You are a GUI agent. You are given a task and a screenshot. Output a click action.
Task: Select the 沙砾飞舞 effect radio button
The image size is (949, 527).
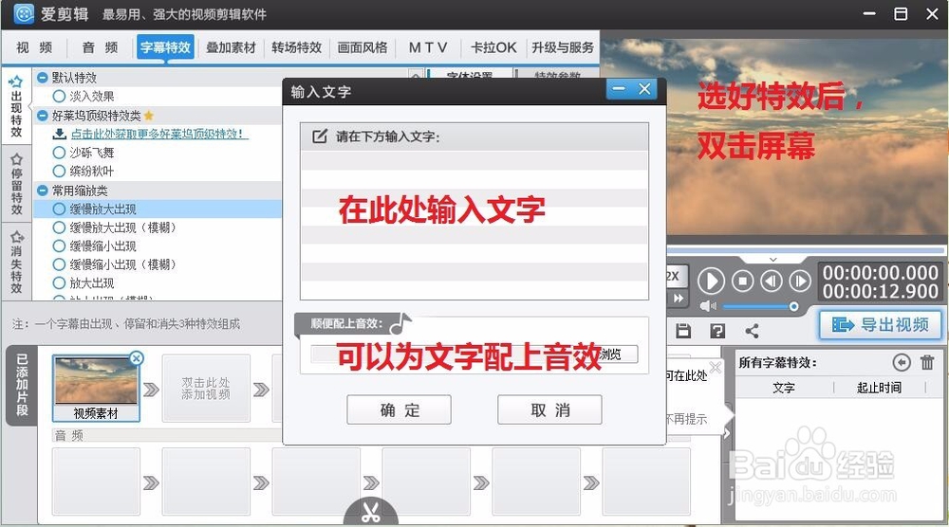(59, 153)
